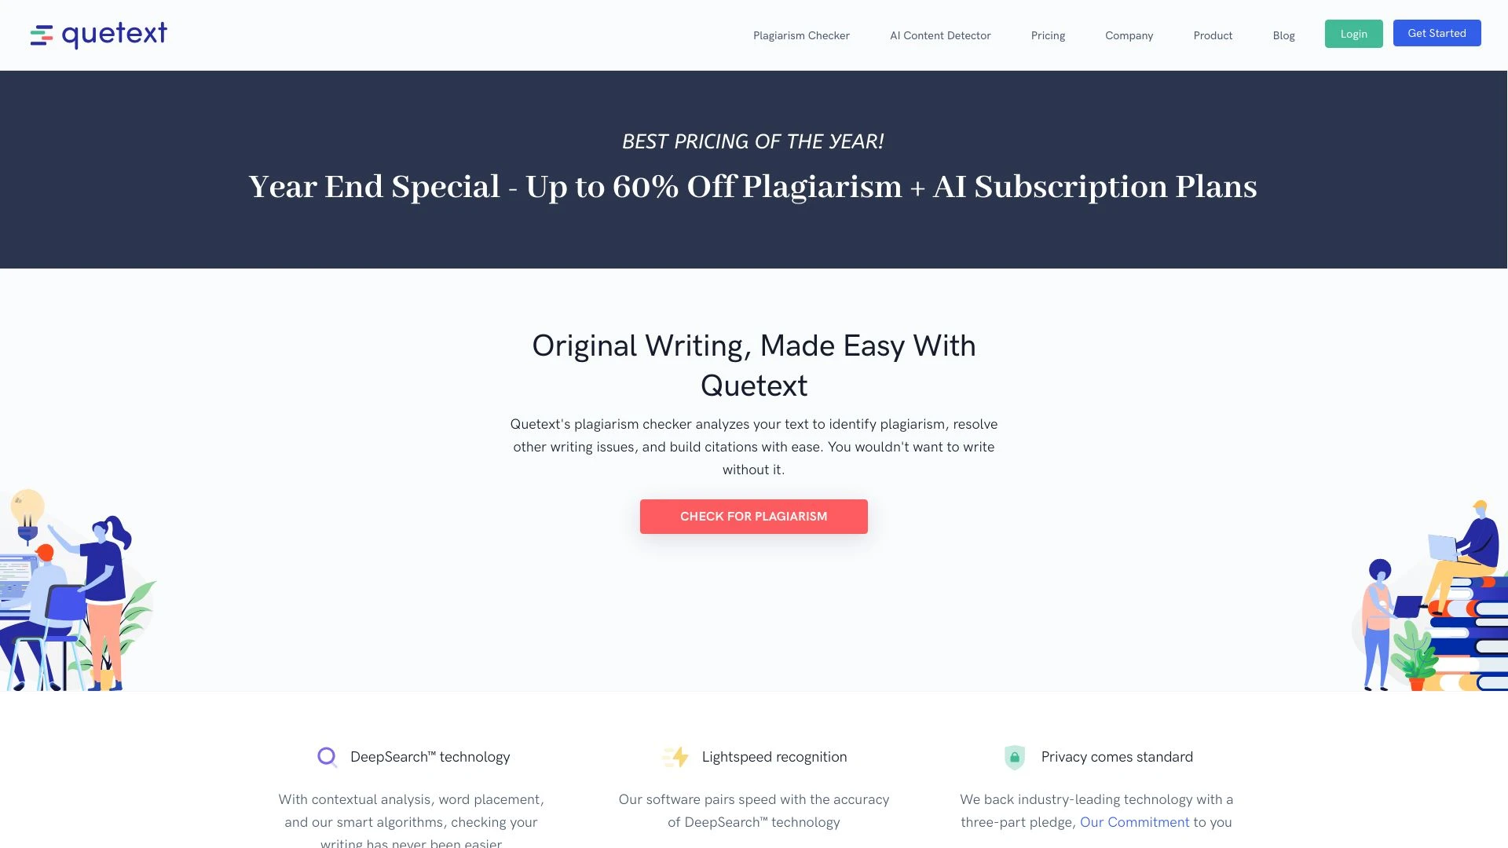
Task: Click the Blog navigation icon
Action: [1284, 35]
